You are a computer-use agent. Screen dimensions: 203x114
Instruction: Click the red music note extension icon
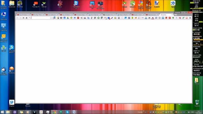click(x=170, y=18)
